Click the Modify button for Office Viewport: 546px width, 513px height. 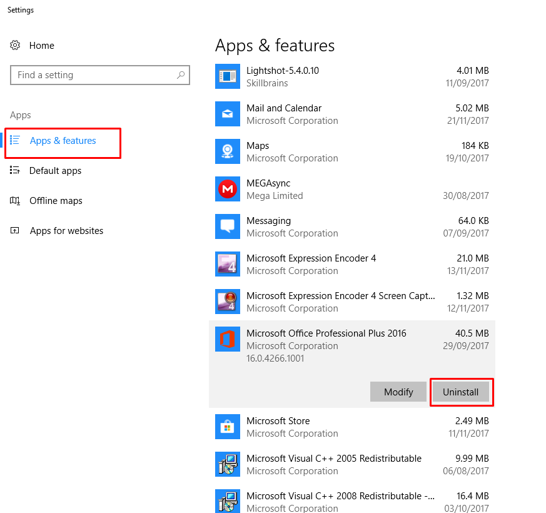398,392
